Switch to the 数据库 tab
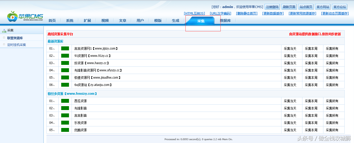Viewport: 354px width, 143px height. click(x=225, y=21)
